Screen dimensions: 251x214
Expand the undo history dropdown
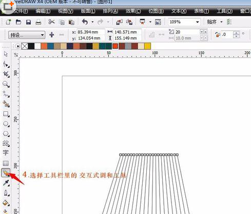(92, 22)
